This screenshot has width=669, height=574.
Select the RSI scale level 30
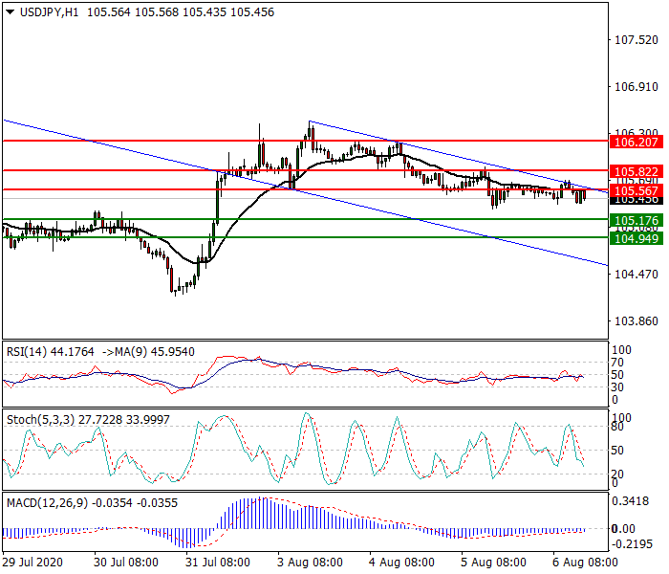click(x=617, y=387)
